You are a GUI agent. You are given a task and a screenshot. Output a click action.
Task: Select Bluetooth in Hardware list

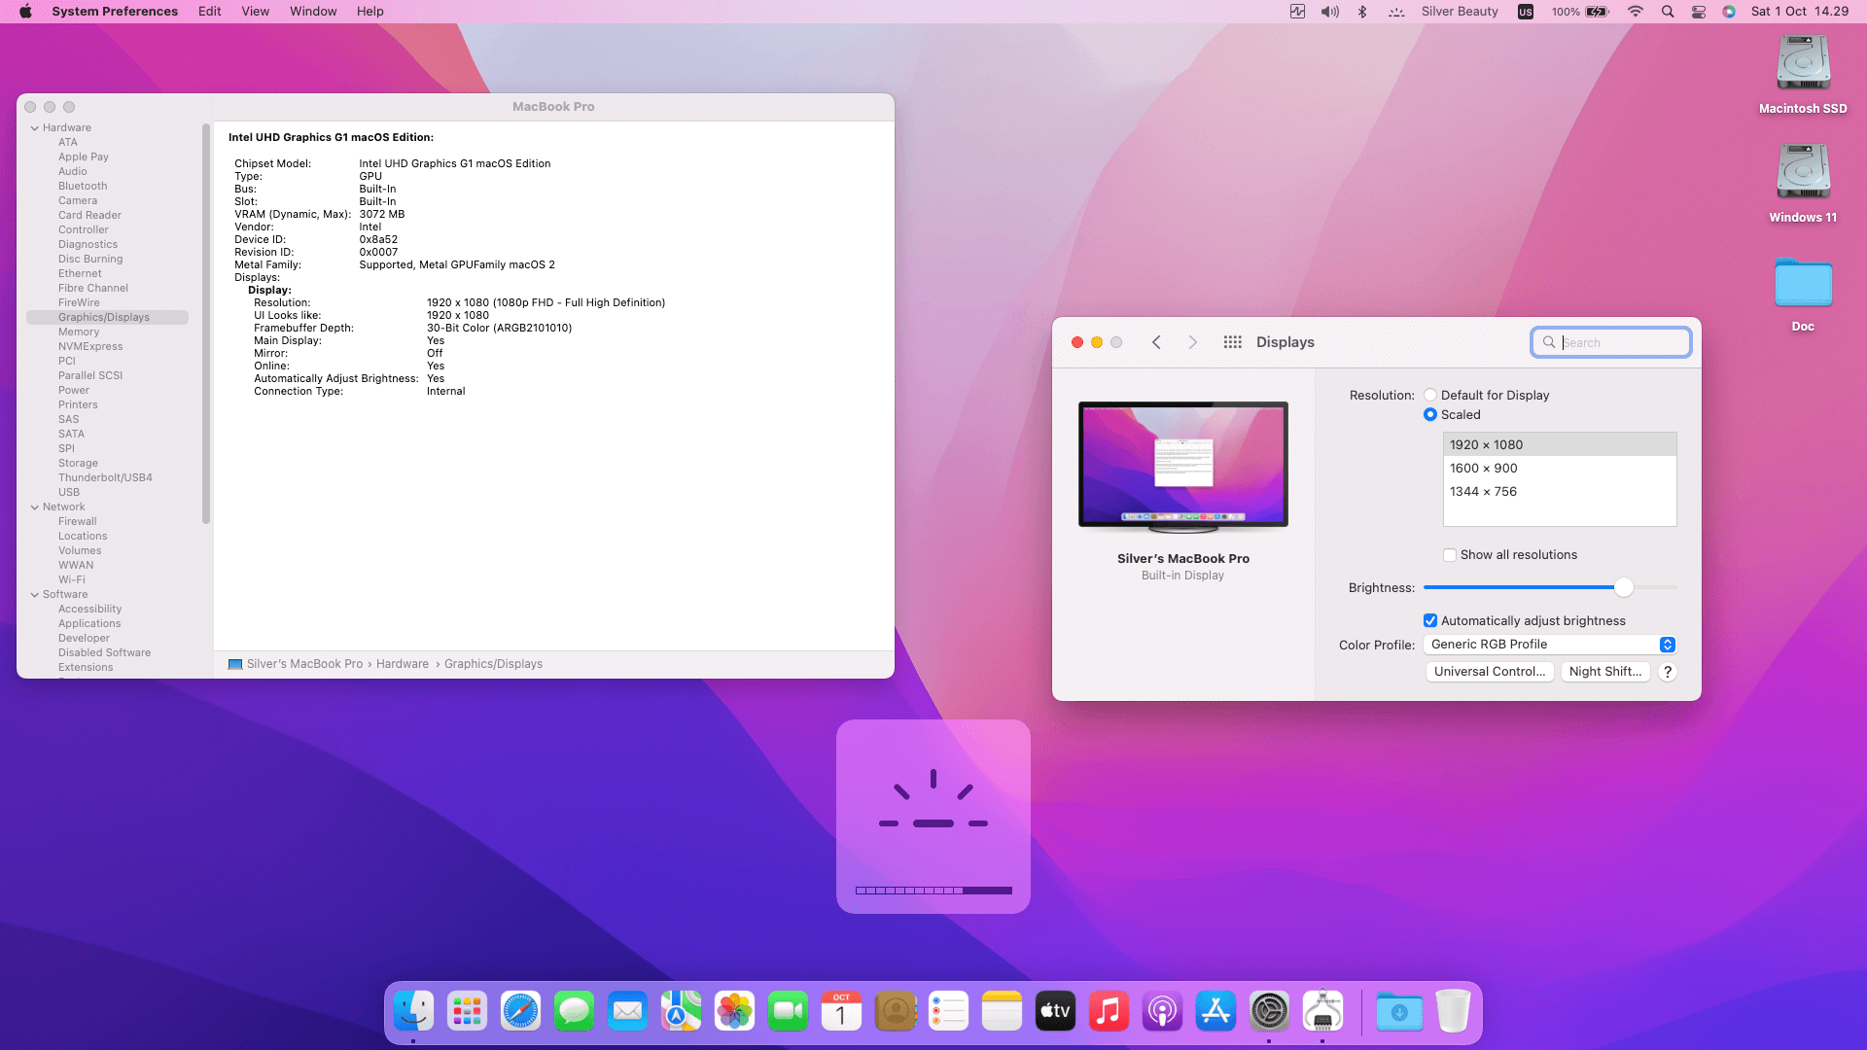tap(83, 187)
